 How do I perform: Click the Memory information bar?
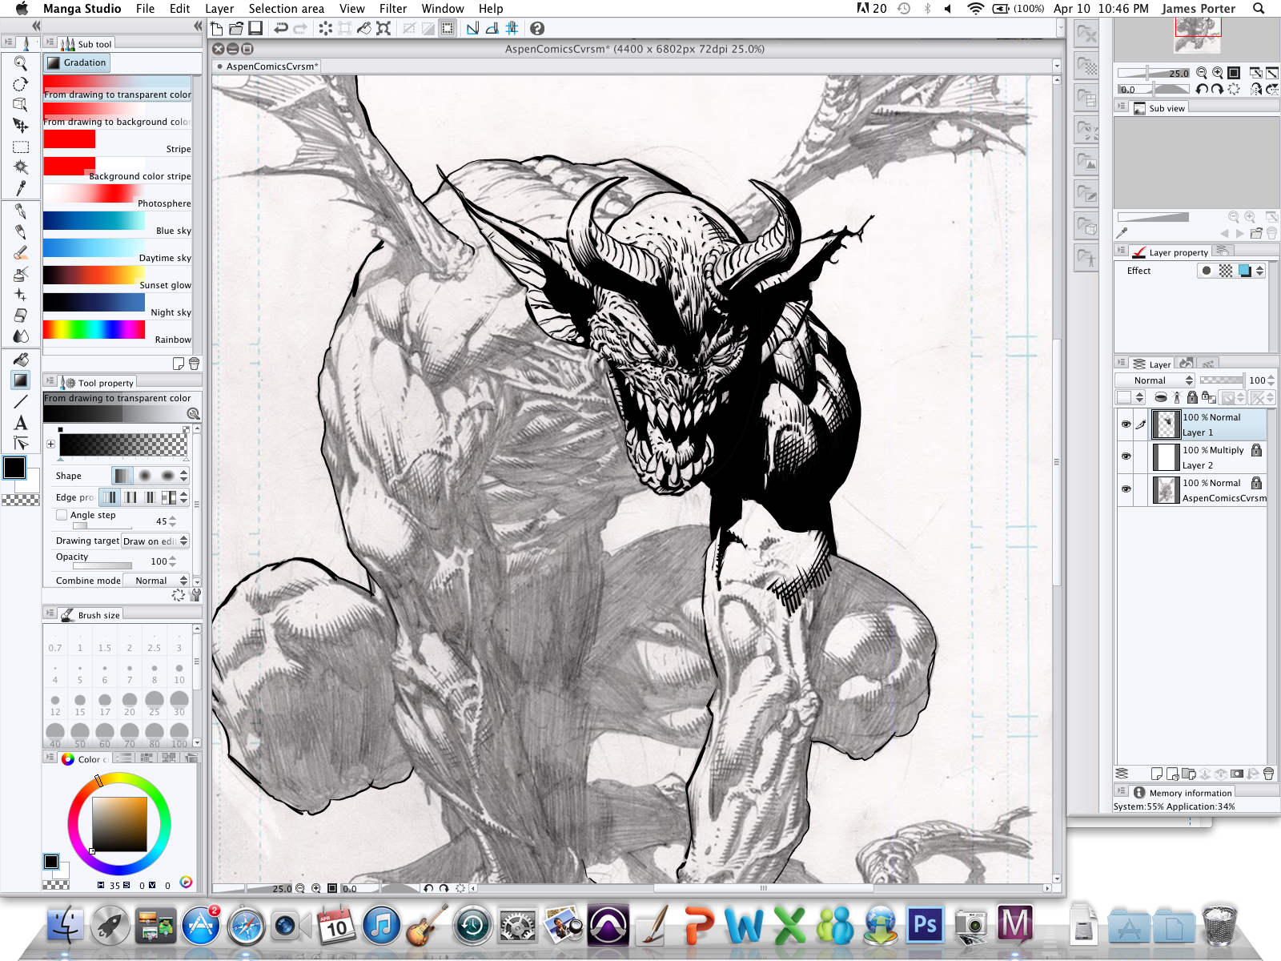pyautogui.click(x=1183, y=793)
